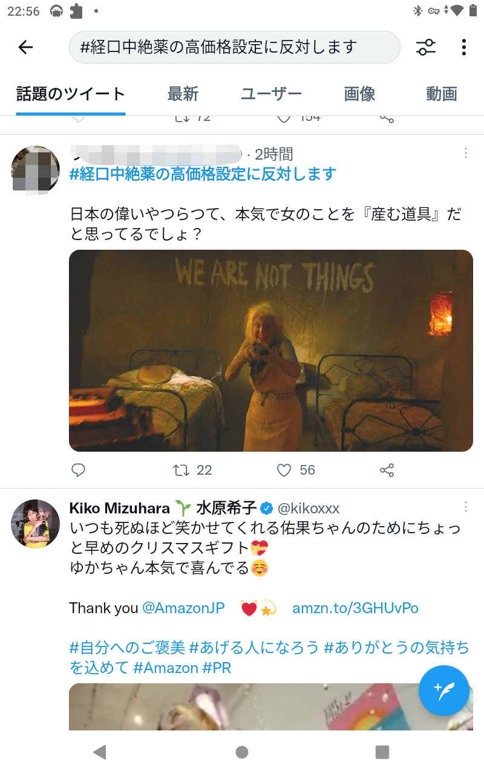Viewport: 484px width, 774px height.
Task: Open Kiko Mizuhara's profile avatar
Action: pyautogui.click(x=35, y=524)
